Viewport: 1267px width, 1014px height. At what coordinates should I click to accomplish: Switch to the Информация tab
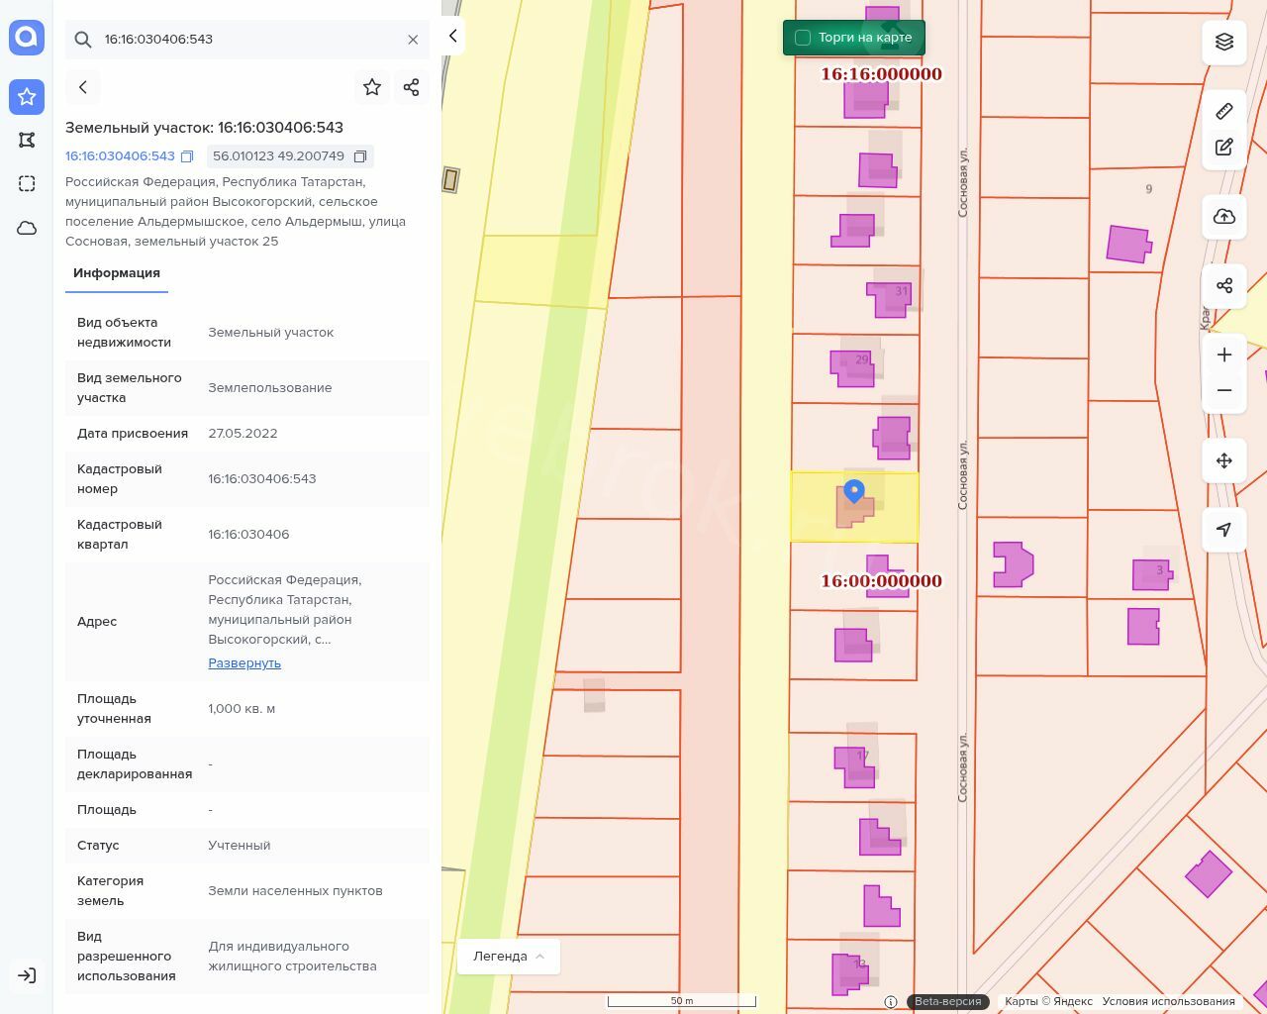coord(117,273)
